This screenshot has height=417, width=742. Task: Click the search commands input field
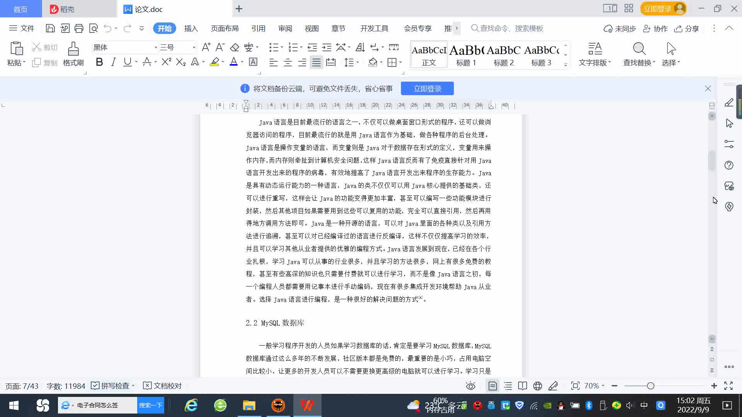pyautogui.click(x=511, y=29)
